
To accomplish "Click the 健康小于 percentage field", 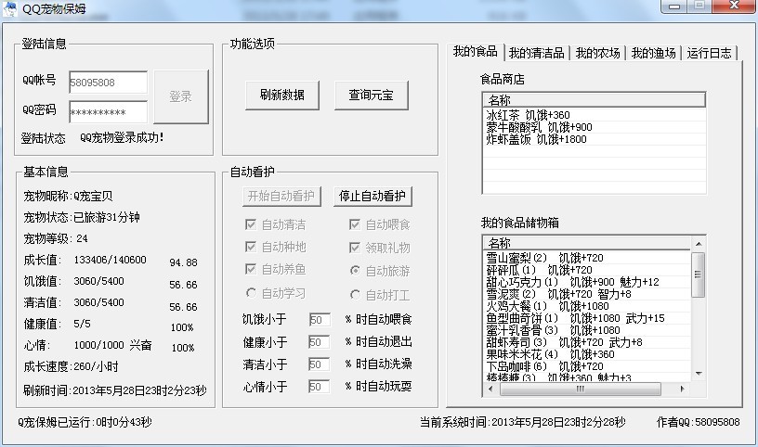I will pos(320,342).
